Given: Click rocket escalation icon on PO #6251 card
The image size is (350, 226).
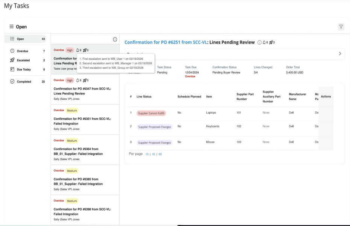Looking at the screenshot, I should (85, 50).
